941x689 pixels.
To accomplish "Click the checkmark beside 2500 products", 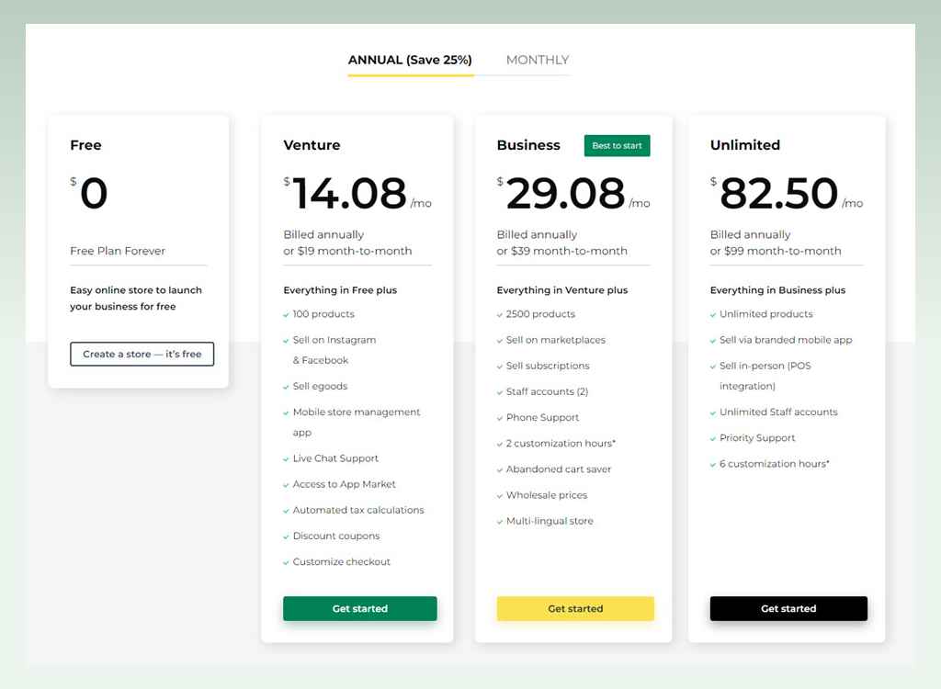I will (500, 314).
